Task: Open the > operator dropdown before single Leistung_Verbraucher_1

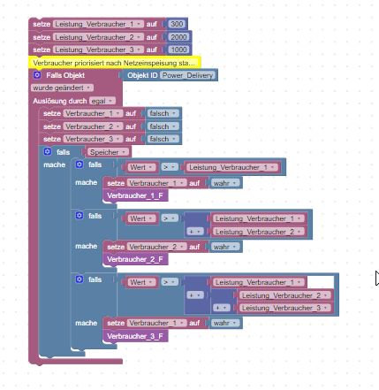Action: coord(170,167)
